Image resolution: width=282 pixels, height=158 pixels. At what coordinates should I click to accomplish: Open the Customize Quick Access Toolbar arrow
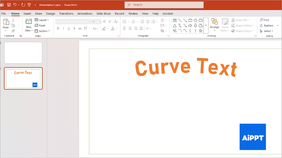click(x=35, y=5)
